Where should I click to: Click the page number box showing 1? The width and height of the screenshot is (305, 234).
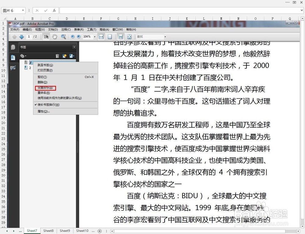pyautogui.click(x=29, y=37)
